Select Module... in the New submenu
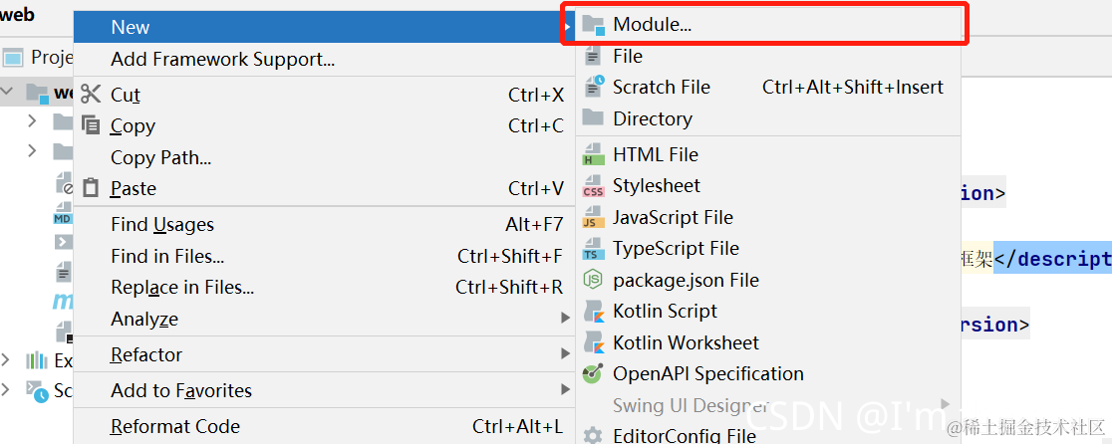Image resolution: width=1112 pixels, height=444 pixels. [x=767, y=26]
